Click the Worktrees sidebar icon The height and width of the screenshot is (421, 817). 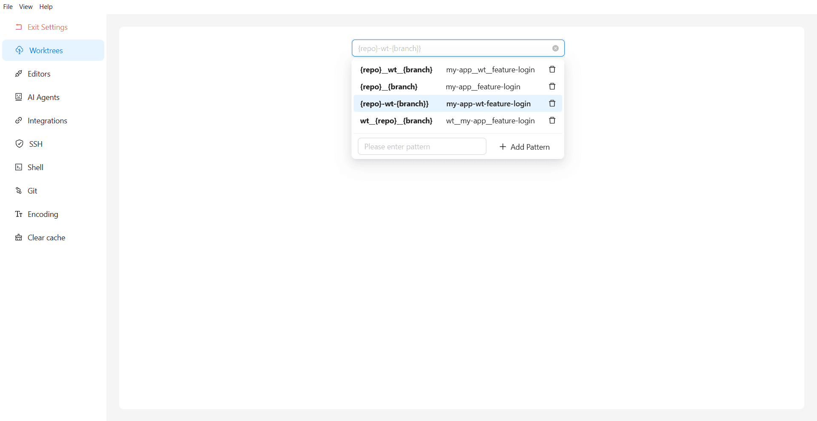click(20, 50)
